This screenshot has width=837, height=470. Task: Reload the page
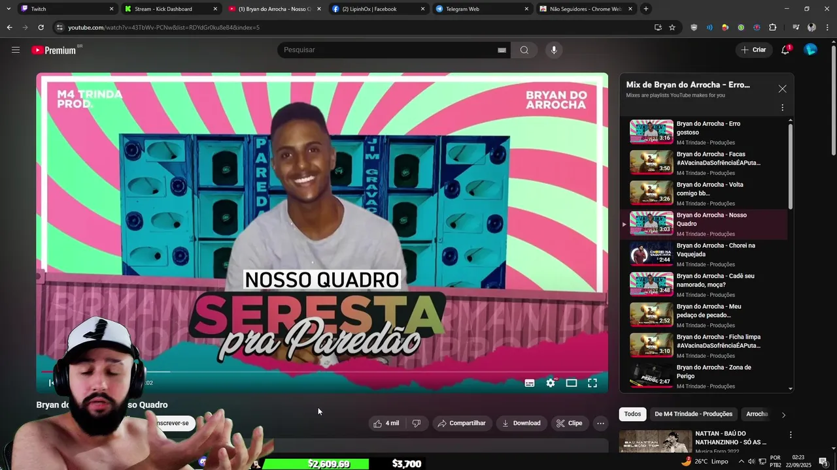pyautogui.click(x=41, y=27)
